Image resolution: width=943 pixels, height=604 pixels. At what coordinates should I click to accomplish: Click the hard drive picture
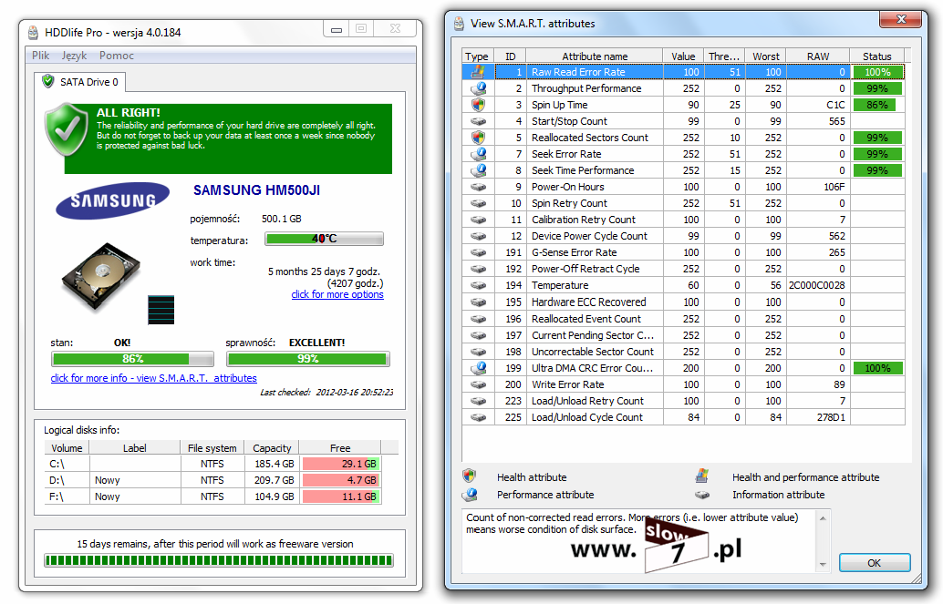tap(100, 277)
